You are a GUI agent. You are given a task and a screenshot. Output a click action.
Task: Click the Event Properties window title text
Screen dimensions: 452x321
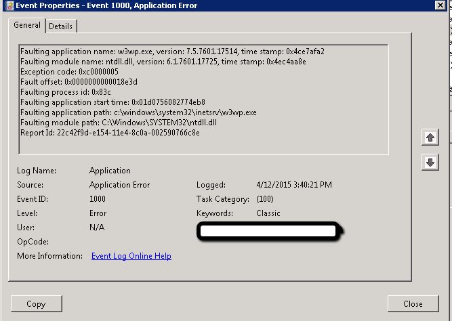(106, 5)
